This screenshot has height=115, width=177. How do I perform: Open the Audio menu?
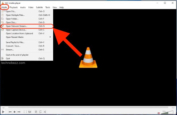(23, 7)
